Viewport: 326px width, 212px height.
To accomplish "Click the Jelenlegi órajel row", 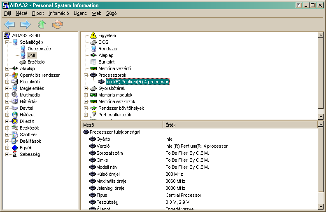I will [199, 188].
